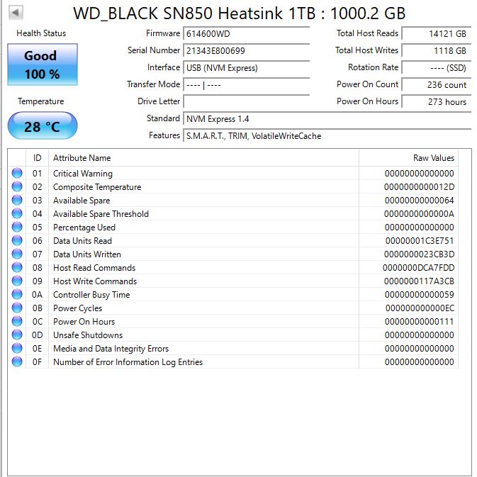
Task: Select the Serial Number field 21343E800699
Action: coord(246,50)
